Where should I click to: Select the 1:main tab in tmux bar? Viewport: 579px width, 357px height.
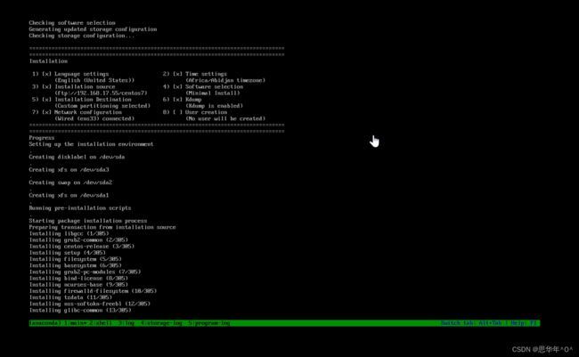click(76, 323)
